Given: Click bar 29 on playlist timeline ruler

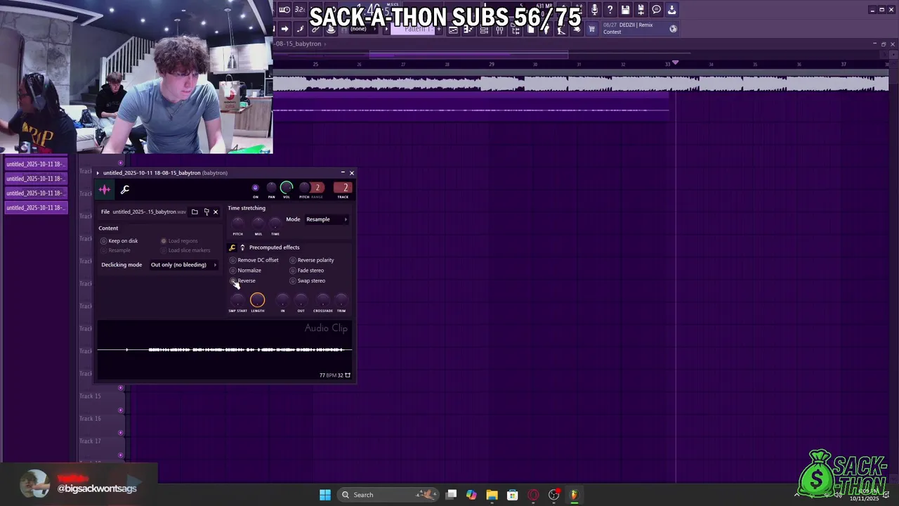Looking at the screenshot, I should point(492,64).
